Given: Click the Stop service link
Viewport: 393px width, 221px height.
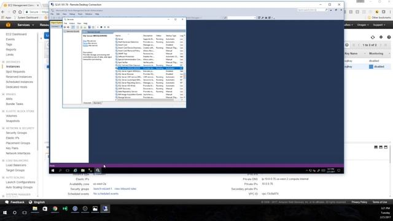Looking at the screenshot, I should tap(85, 41).
